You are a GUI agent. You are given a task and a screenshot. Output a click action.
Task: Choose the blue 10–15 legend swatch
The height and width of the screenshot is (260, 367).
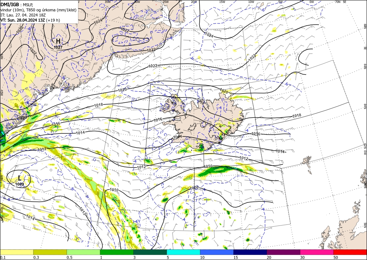(x=217, y=252)
